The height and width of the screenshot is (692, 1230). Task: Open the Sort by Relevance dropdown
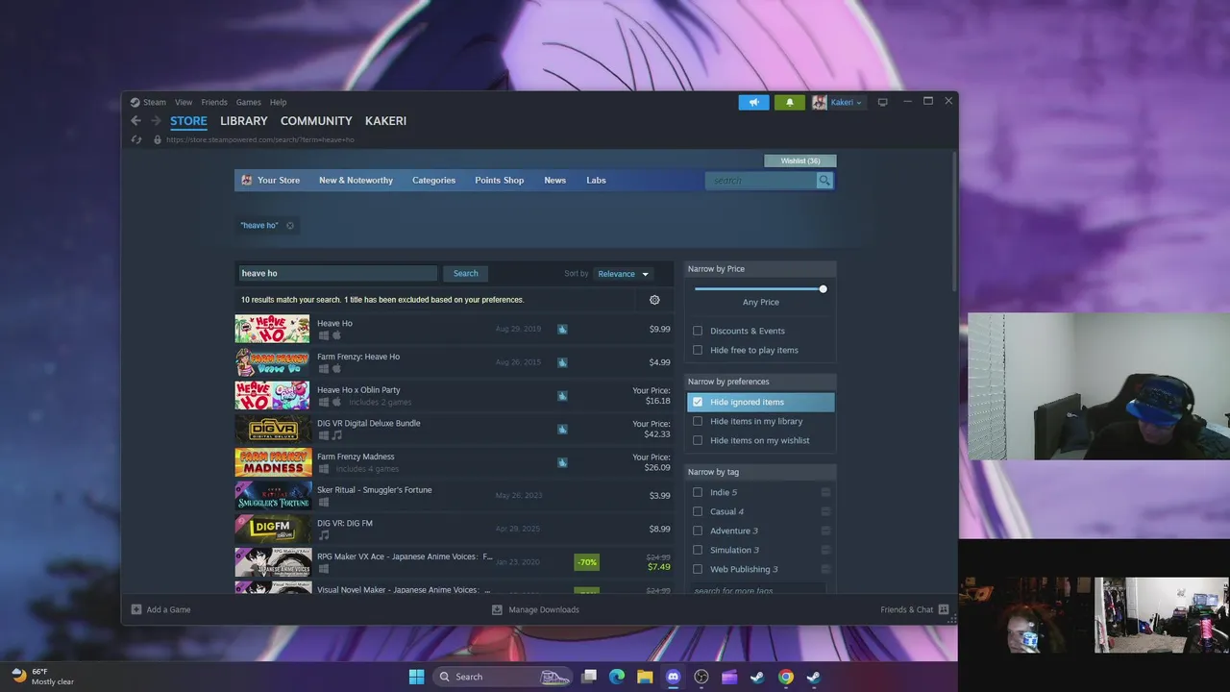pyautogui.click(x=623, y=274)
